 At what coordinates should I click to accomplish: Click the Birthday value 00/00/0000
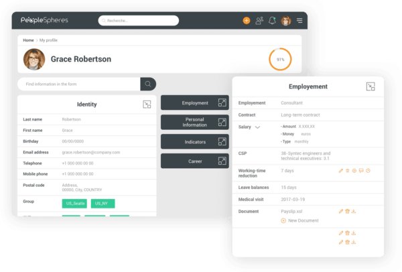click(73, 141)
